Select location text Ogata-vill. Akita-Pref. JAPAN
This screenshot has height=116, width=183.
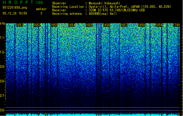tap(114, 7)
